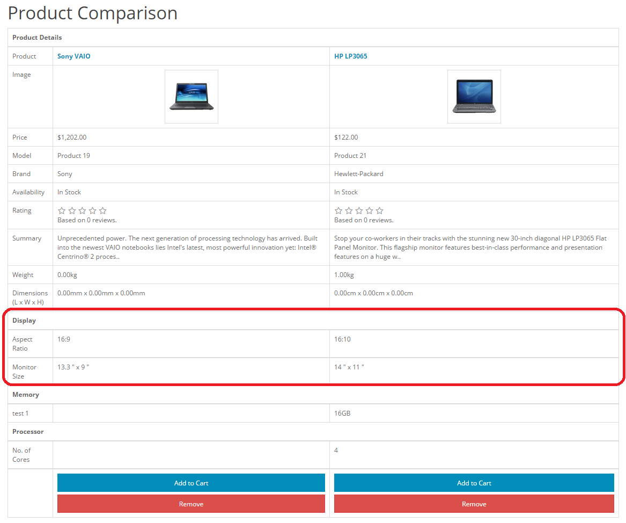The width and height of the screenshot is (626, 523).
Task: Click the 16GB memory value
Action: (342, 413)
